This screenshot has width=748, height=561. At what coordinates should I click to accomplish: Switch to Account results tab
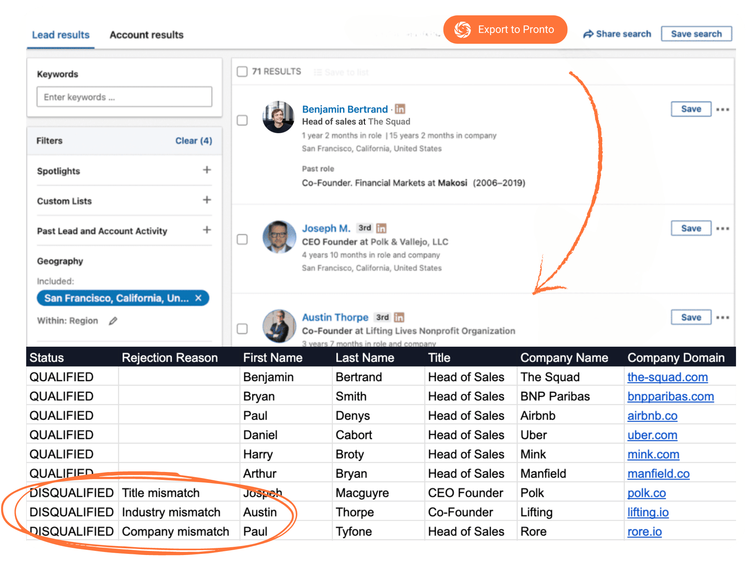147,35
